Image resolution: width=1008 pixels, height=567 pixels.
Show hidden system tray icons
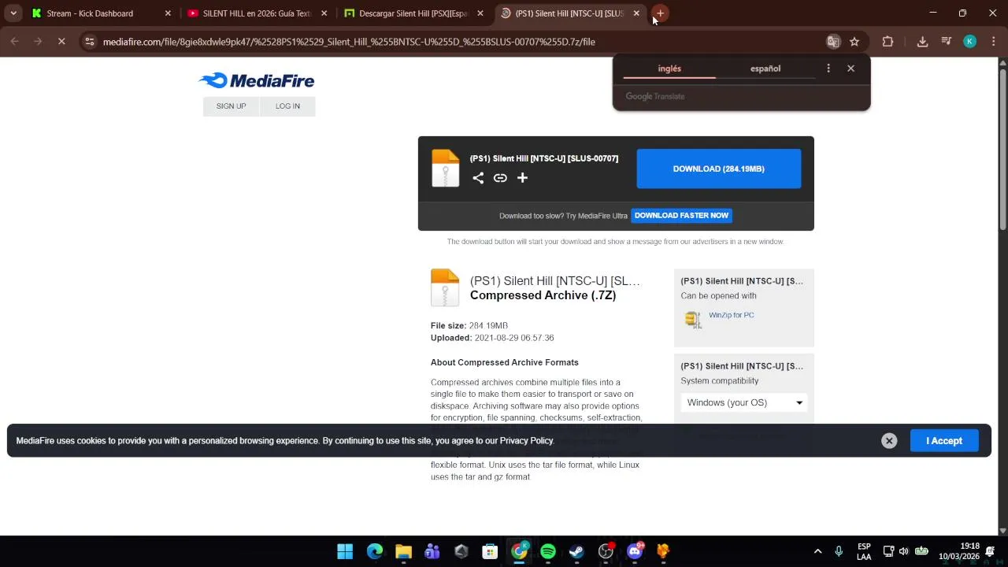tap(817, 551)
